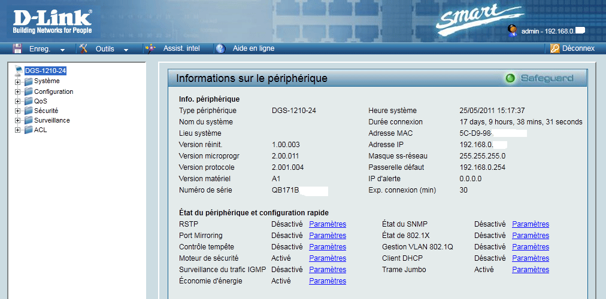Click protocol version 2.001.004 value
The width and height of the screenshot is (606, 299).
click(287, 167)
